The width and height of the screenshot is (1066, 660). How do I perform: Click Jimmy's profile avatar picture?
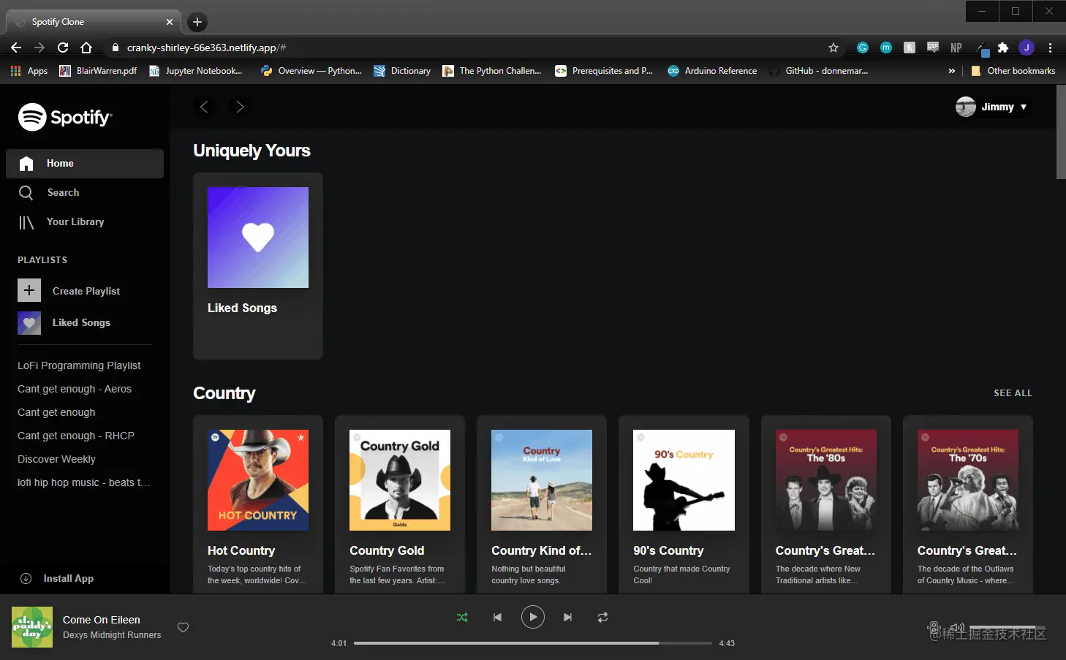[x=966, y=107]
